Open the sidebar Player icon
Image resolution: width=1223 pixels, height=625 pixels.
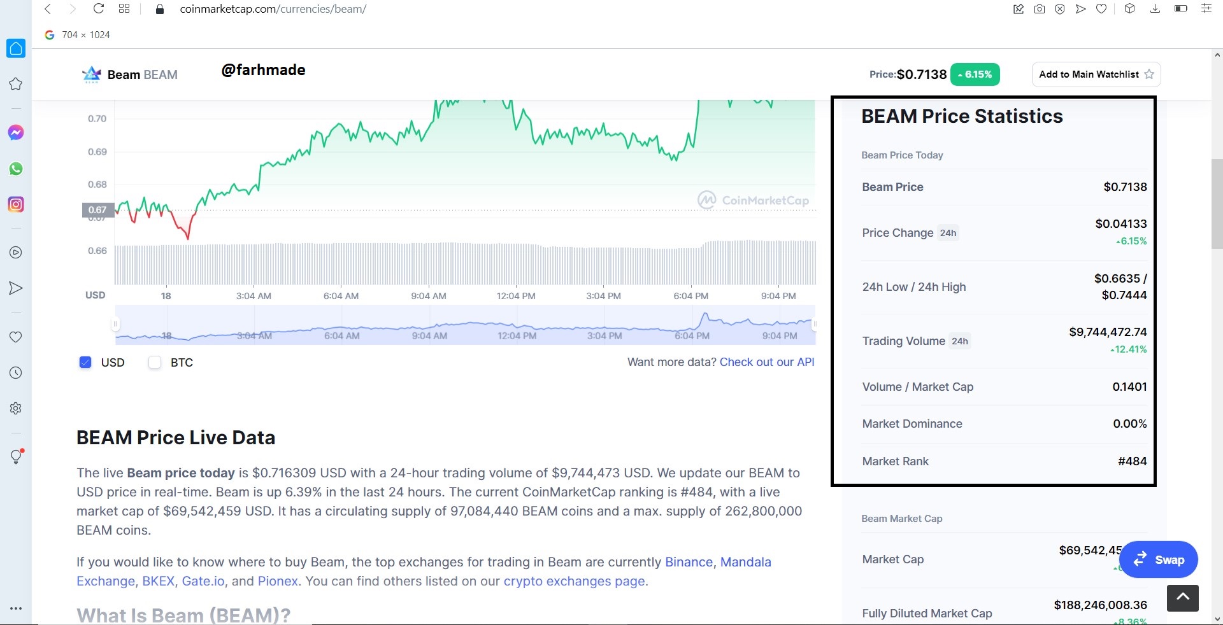pos(16,253)
